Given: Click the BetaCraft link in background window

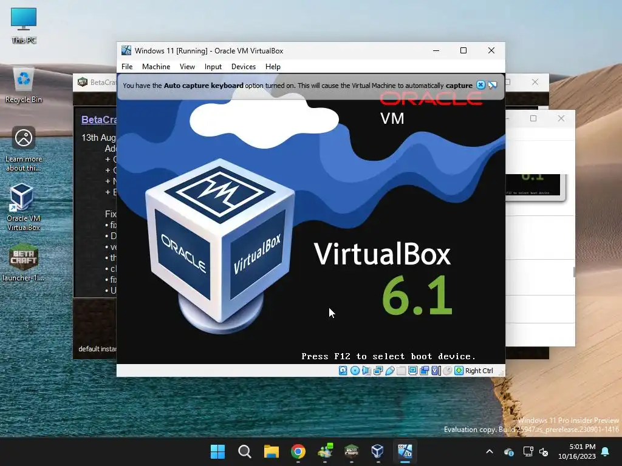Looking at the screenshot, I should click(x=99, y=120).
